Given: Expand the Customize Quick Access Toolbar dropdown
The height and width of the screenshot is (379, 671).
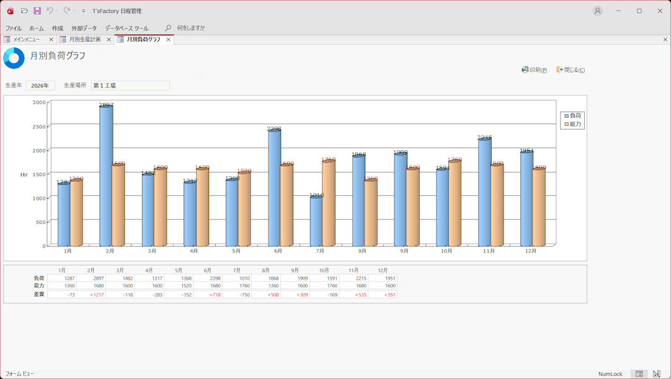Looking at the screenshot, I should 84,11.
